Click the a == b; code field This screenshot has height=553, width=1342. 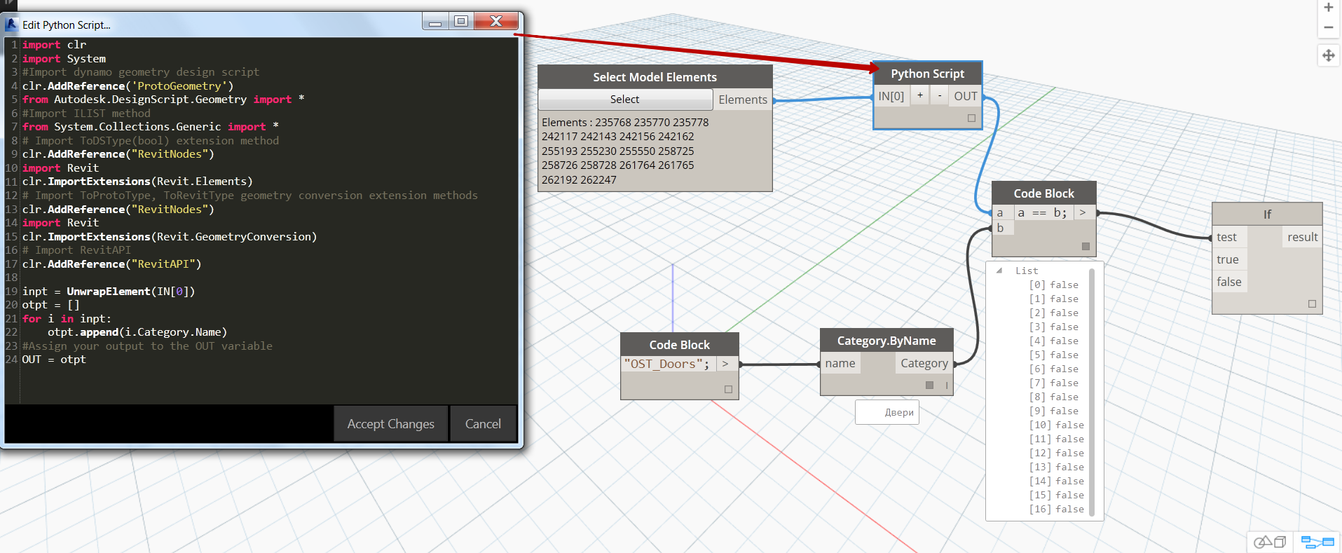[1043, 212]
